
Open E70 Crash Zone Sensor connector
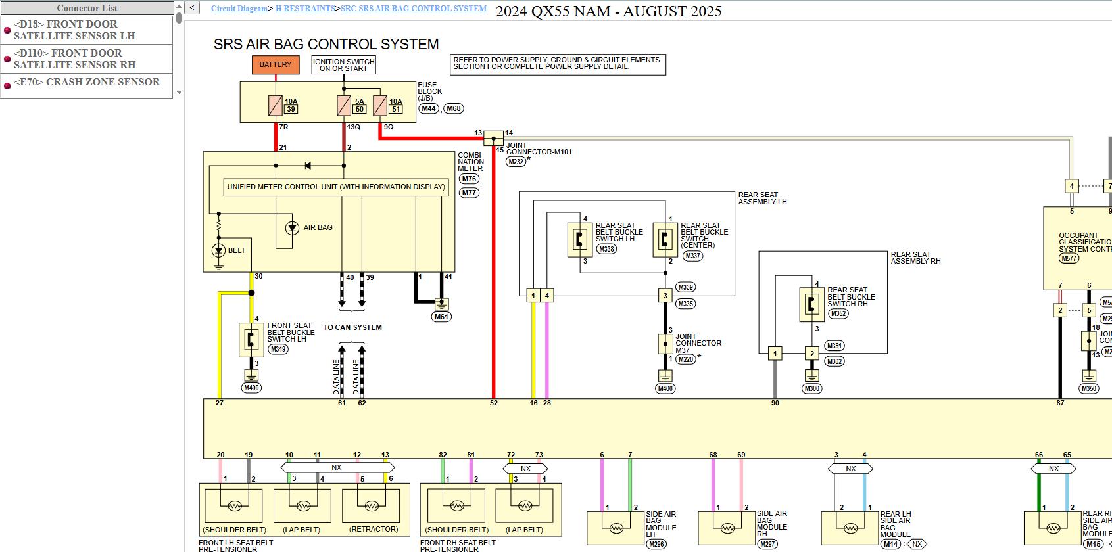[87, 82]
